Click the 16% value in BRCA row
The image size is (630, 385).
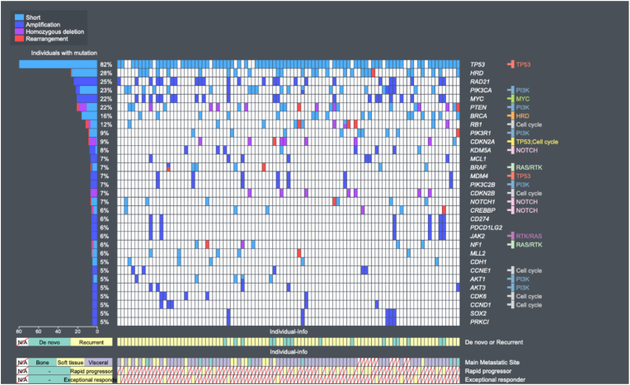point(106,115)
